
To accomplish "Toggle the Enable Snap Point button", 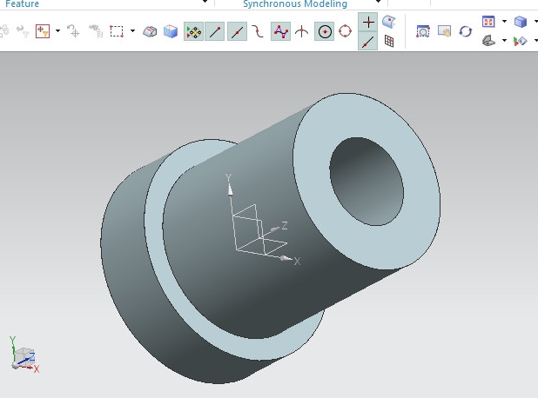I will (193, 31).
